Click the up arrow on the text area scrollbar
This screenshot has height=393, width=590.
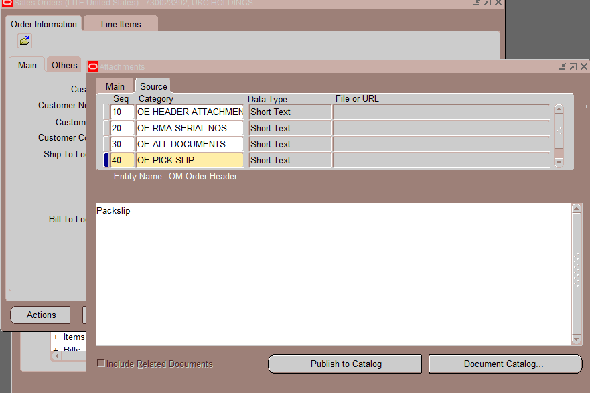click(x=576, y=208)
